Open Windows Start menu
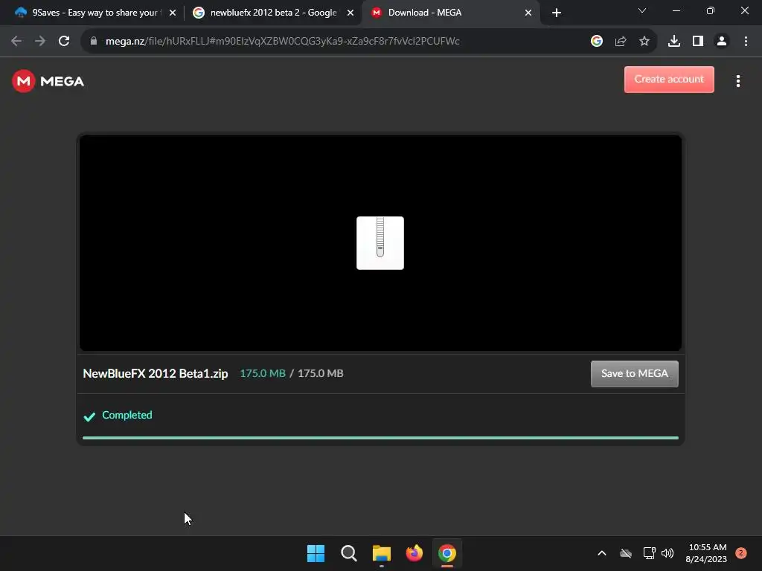Viewport: 762px width, 571px height. tap(316, 553)
